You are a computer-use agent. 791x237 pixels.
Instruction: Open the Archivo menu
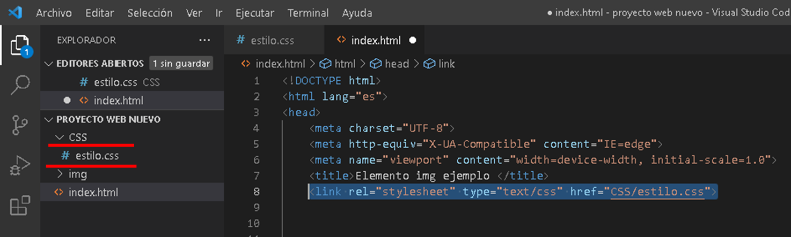[x=54, y=13]
